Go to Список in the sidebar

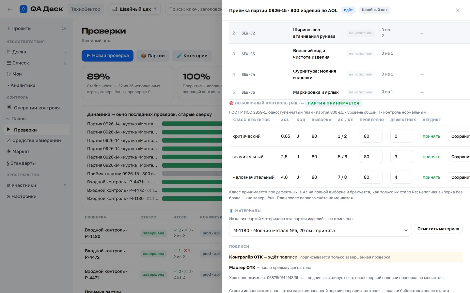click(x=36, y=63)
